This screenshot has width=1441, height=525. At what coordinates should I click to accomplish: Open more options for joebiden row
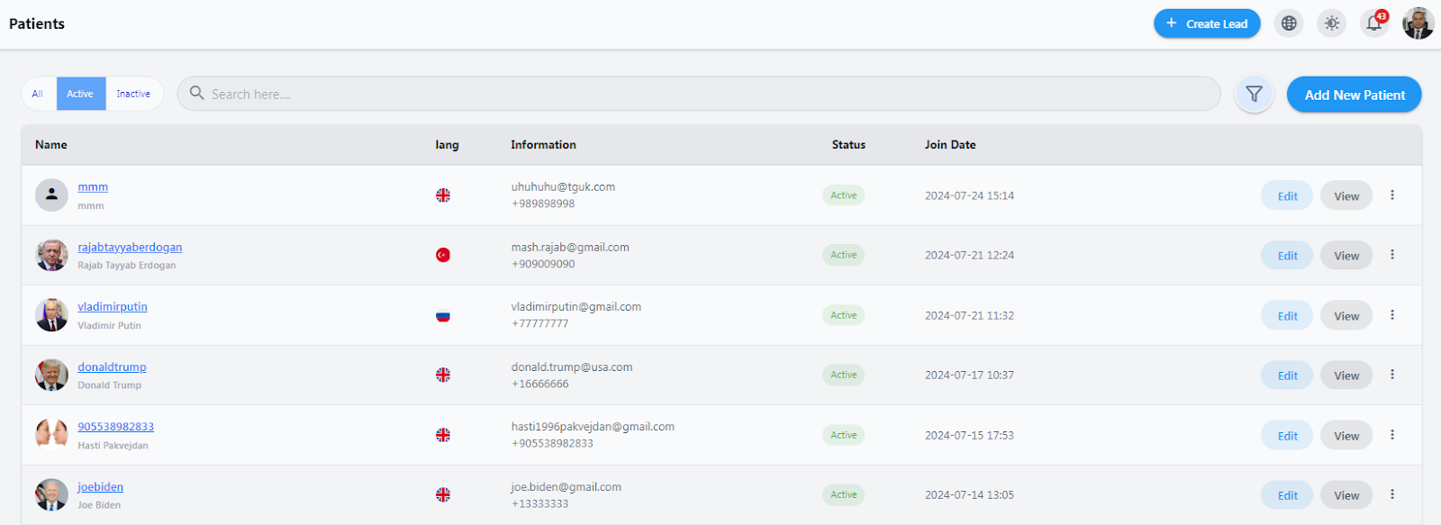1392,494
